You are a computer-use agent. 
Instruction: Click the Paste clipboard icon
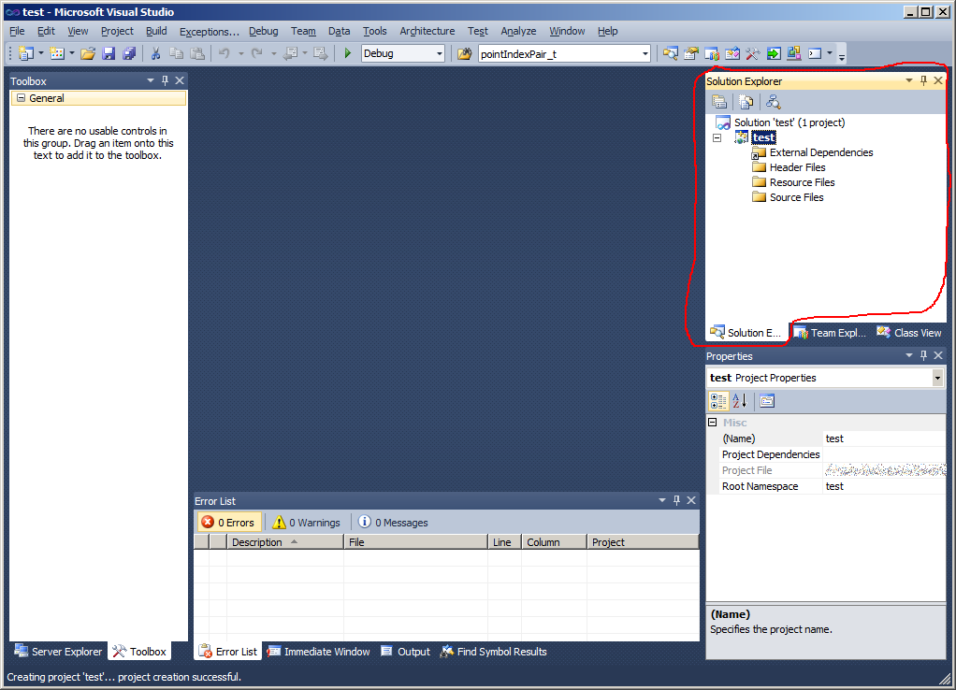coord(197,53)
